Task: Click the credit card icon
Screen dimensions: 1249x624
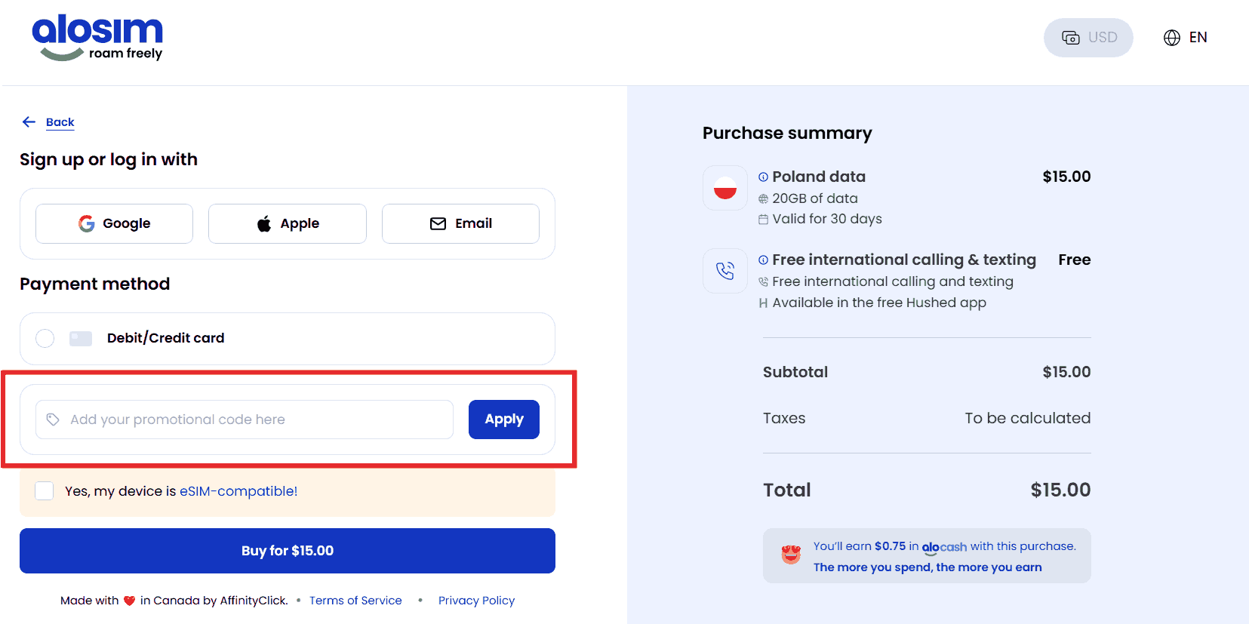Action: (81, 339)
